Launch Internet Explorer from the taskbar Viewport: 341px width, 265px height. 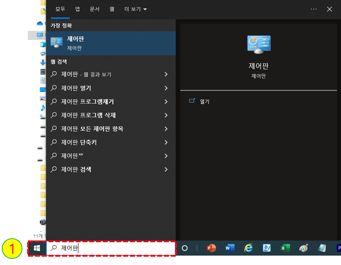point(248,248)
